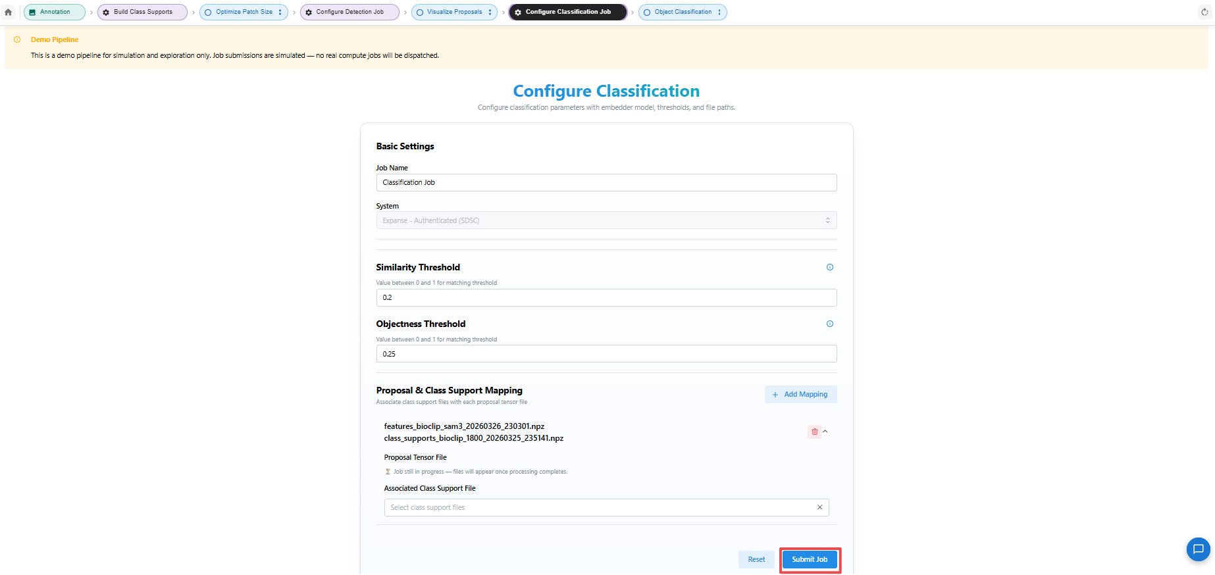Delete the mapping with trash icon
Image resolution: width=1215 pixels, height=575 pixels.
tap(815, 432)
